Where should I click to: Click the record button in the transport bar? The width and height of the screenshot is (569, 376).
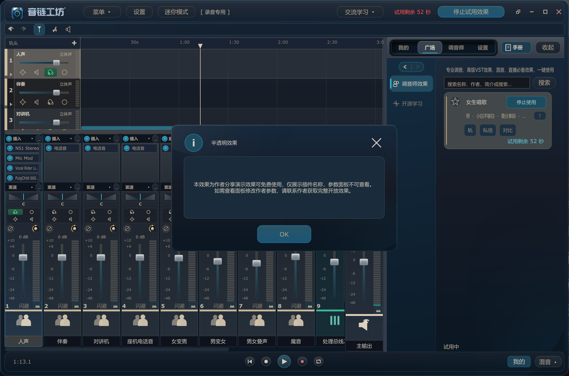[302, 362]
